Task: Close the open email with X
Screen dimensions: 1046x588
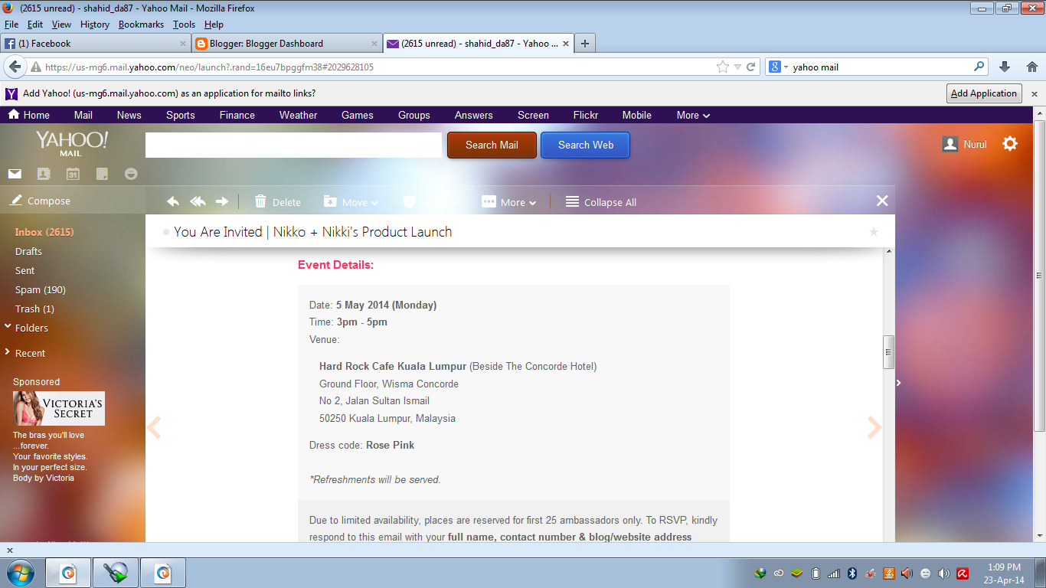Action: [882, 201]
